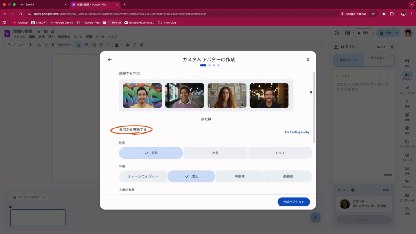Open the version history clock icon
This screenshot has width=416, height=234.
point(337,33)
